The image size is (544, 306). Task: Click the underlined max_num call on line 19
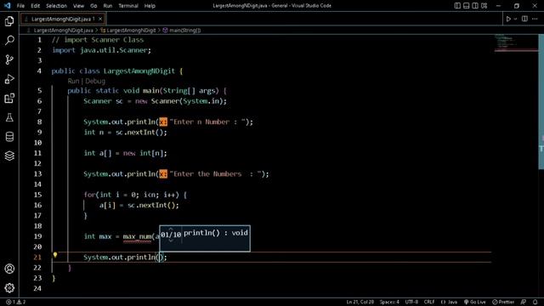(137, 236)
